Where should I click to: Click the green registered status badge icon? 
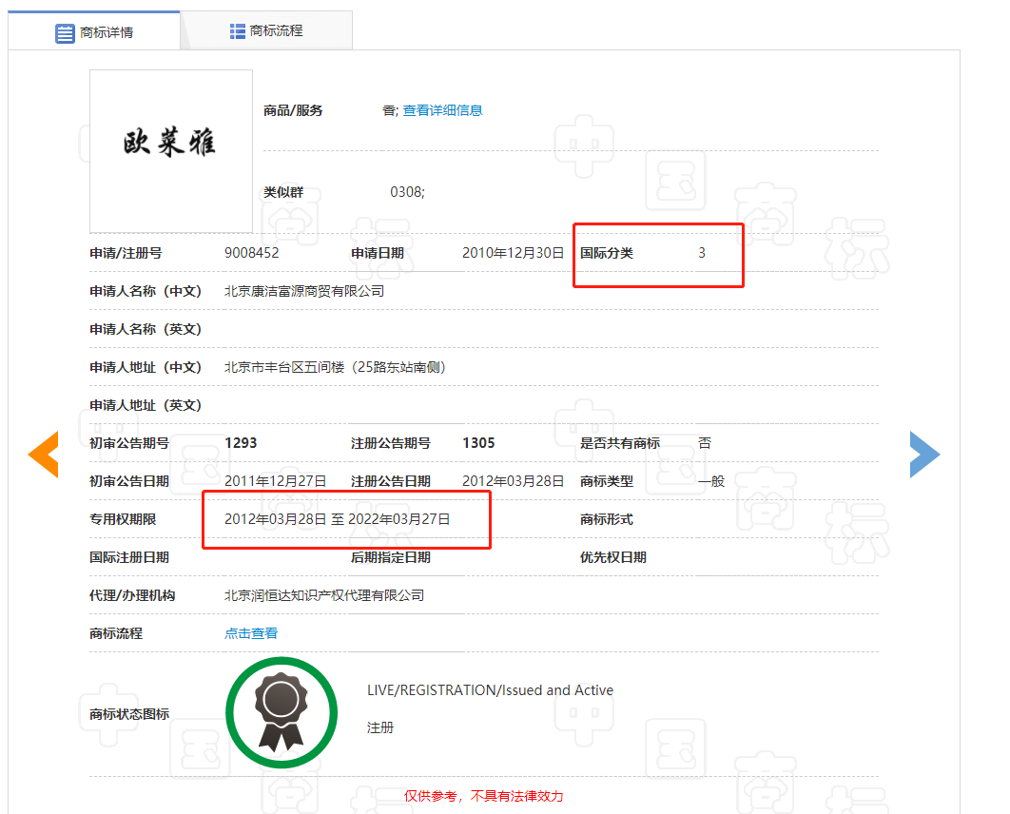[282, 712]
